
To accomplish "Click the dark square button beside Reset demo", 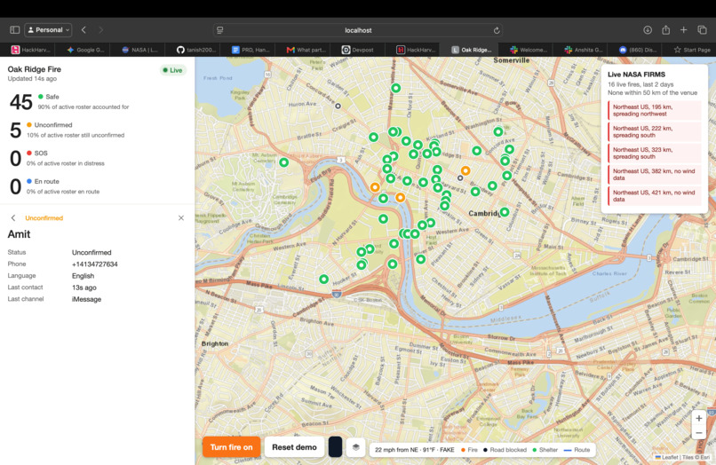I will (x=335, y=447).
